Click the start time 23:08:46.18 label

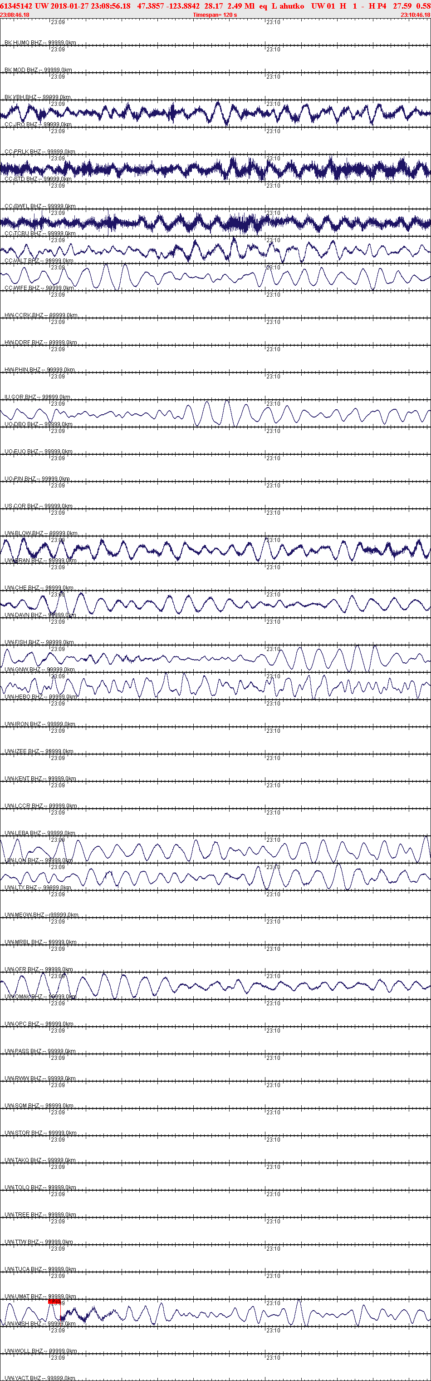coord(15,15)
